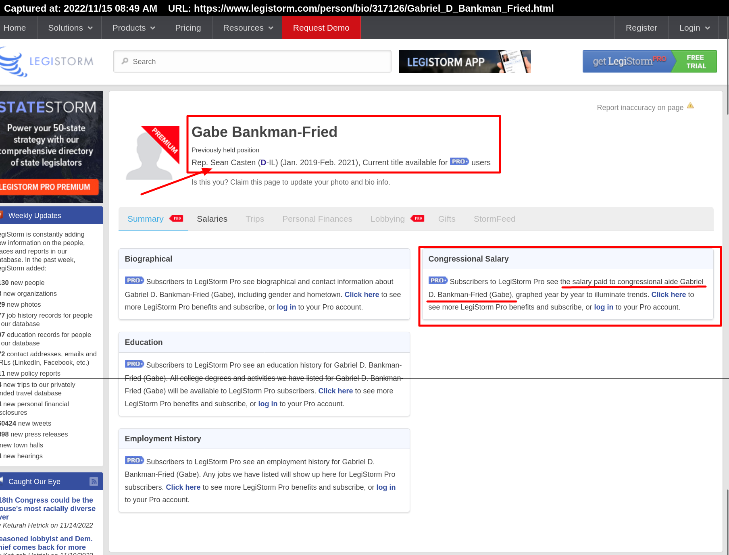The height and width of the screenshot is (555, 729).
Task: Click the LegiStorm App banner
Action: (465, 61)
